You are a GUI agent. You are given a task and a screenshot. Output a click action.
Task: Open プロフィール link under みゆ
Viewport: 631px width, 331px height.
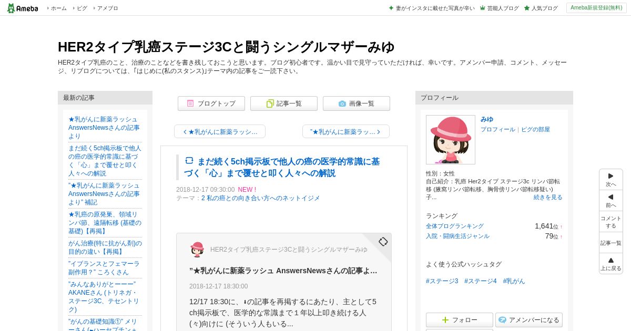(x=498, y=129)
